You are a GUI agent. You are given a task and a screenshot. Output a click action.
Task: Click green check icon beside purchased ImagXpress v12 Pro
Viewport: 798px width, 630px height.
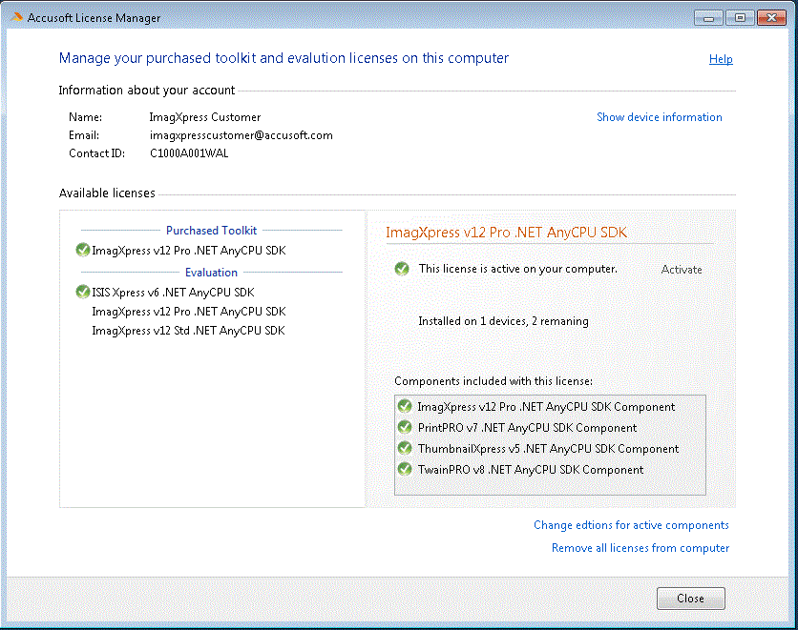point(82,251)
